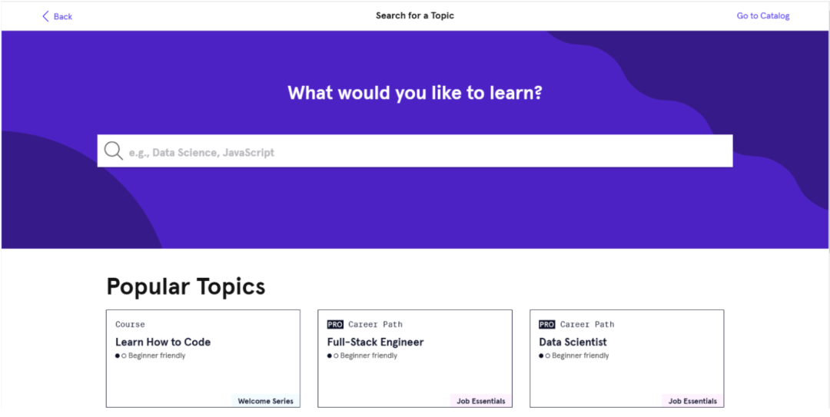Click difficulty dots on Data Scientist card
Image resolution: width=830 pixels, height=417 pixels.
pos(544,356)
